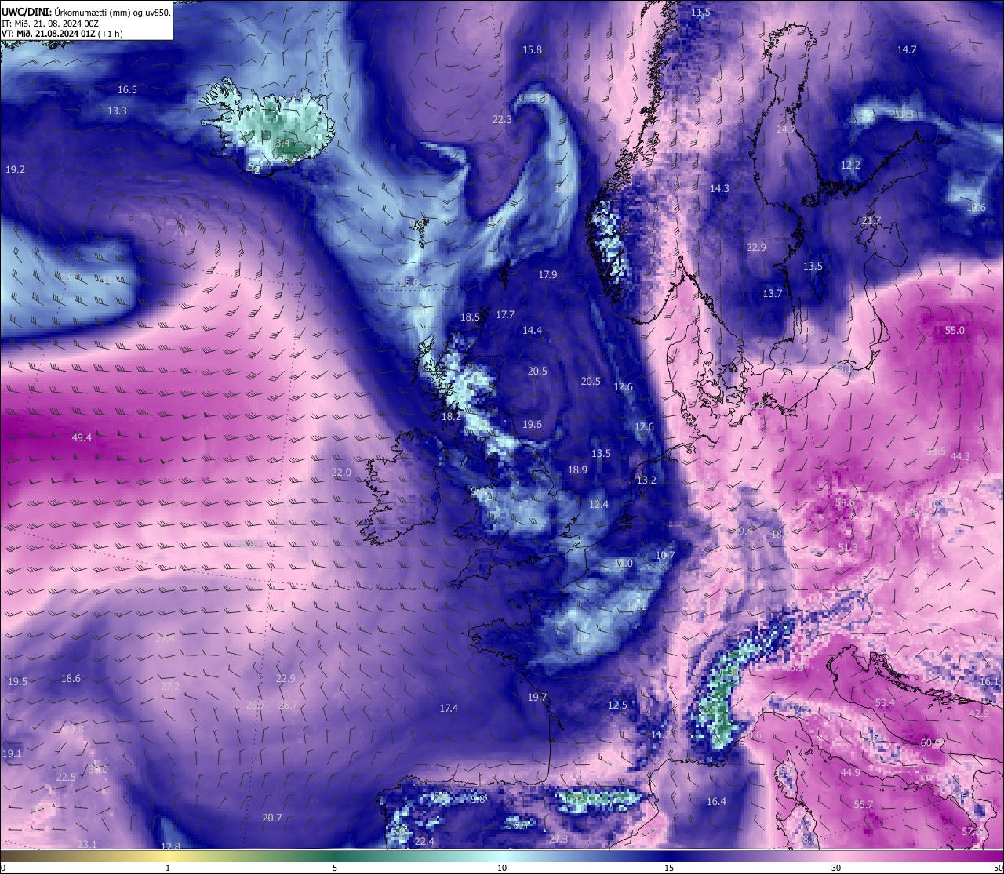Click the 12.8 value at the bottom edge
1004x874 pixels.
tap(170, 847)
